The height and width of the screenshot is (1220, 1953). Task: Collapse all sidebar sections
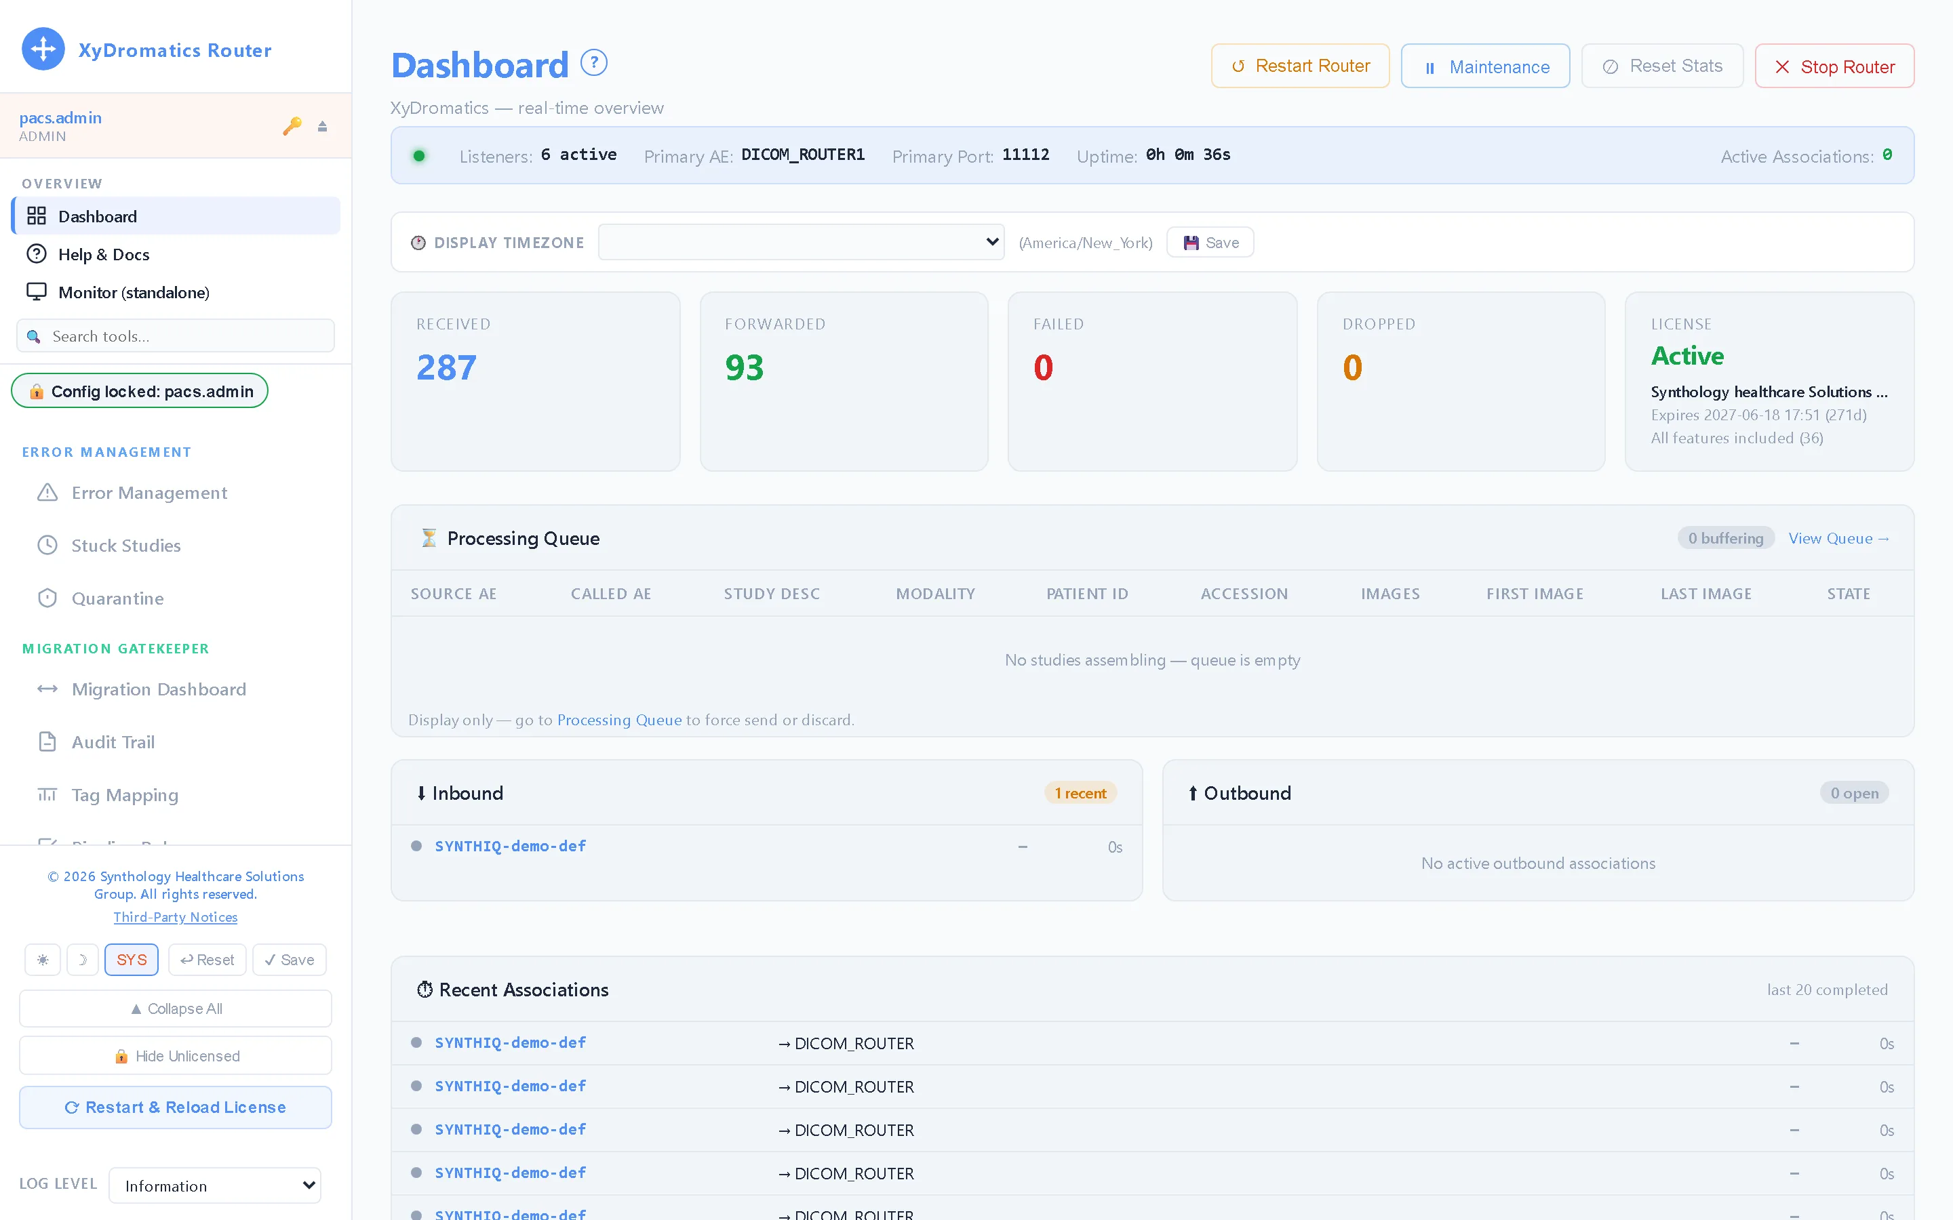(176, 1009)
